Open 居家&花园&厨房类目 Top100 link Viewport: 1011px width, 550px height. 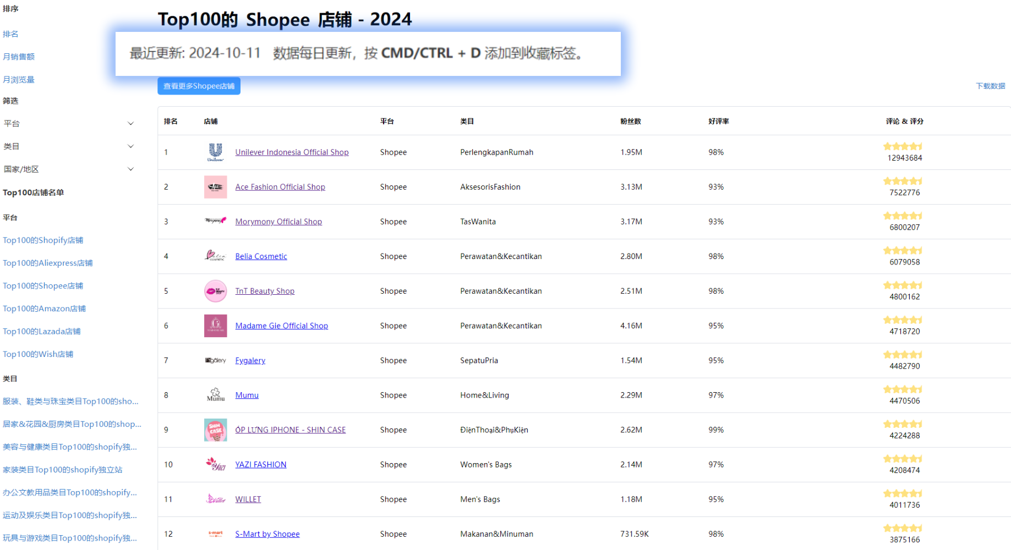[72, 424]
